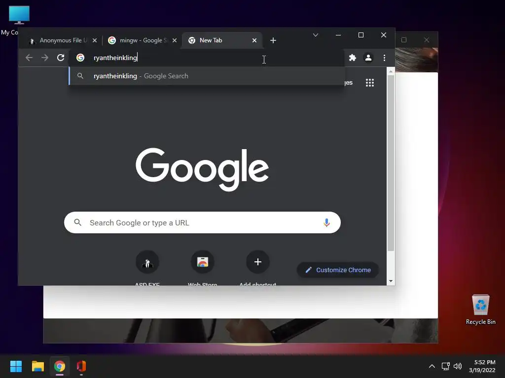The image size is (505, 378).
Task: Click the vertical scrollbar thumb
Action: [391, 163]
